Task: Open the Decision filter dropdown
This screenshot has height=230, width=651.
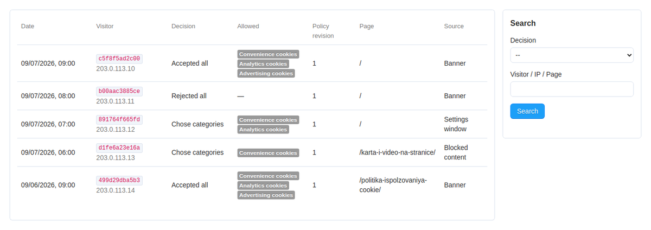Action: (572, 55)
